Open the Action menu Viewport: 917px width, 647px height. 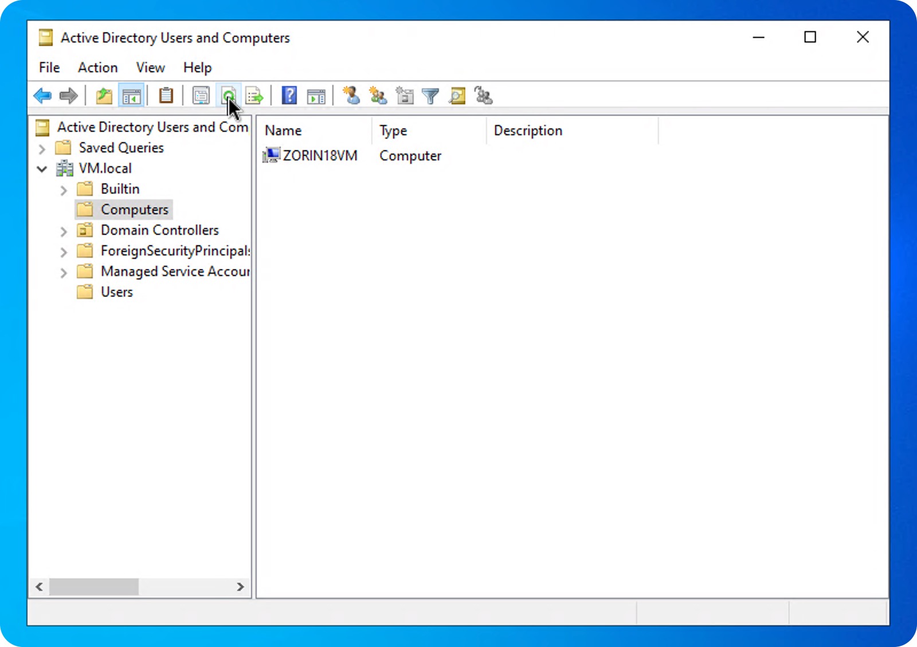[97, 68]
